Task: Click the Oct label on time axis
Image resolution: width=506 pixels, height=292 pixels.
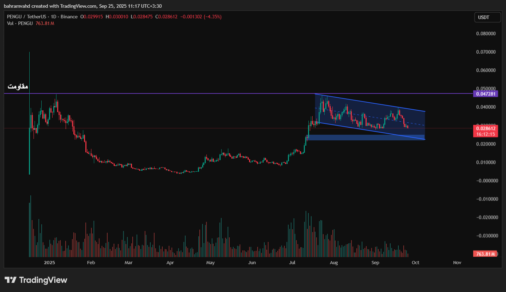Action: pyautogui.click(x=415, y=263)
